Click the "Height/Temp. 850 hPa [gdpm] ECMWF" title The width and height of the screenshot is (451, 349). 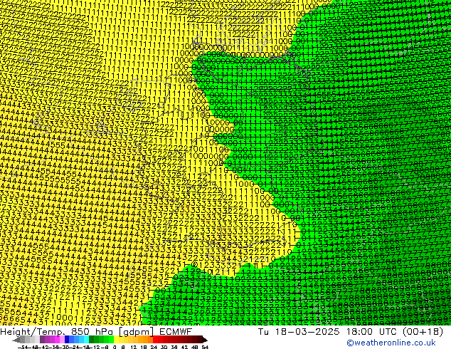(96, 332)
